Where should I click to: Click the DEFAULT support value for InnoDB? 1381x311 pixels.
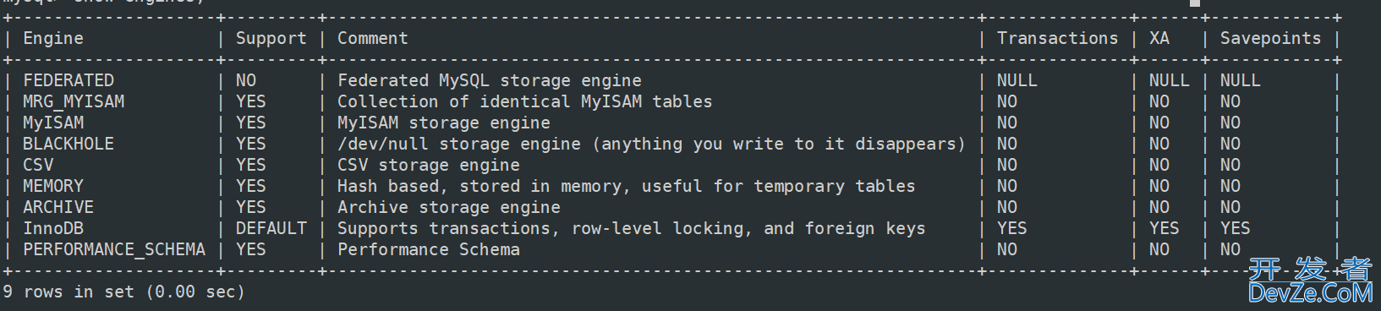click(271, 228)
